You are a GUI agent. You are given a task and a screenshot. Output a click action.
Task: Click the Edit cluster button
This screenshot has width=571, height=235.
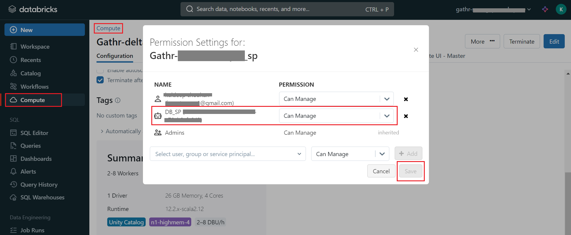tap(554, 41)
